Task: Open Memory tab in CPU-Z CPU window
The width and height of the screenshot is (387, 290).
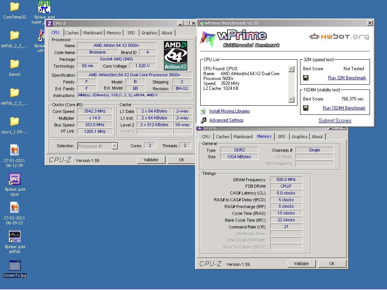Action: 114,33
